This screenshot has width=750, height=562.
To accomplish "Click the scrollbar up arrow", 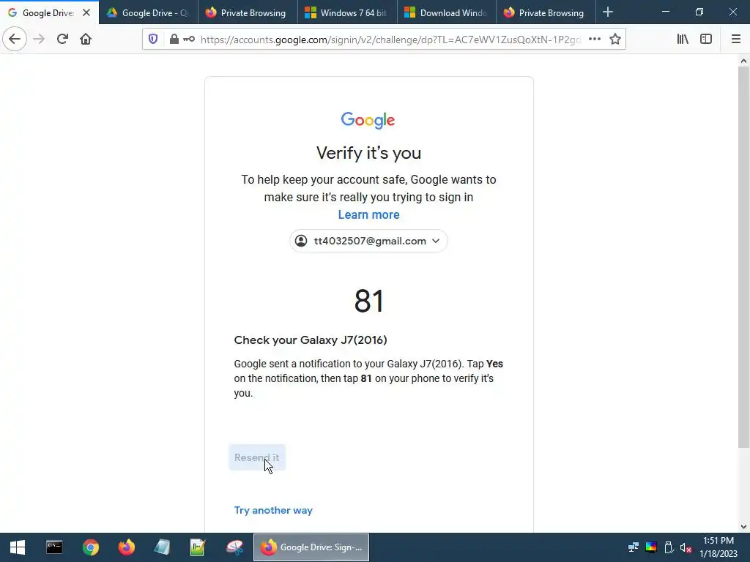I will 743,61.
